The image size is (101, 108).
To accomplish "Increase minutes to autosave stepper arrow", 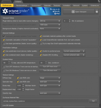I will [70, 20].
